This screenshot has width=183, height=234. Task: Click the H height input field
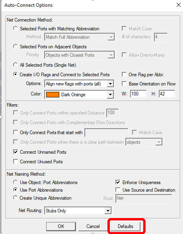167,94
